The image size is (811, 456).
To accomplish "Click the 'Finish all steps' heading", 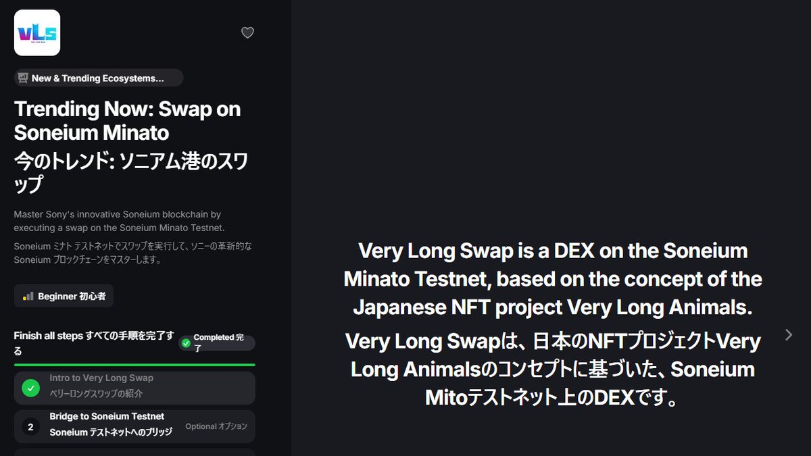I will 94,343.
